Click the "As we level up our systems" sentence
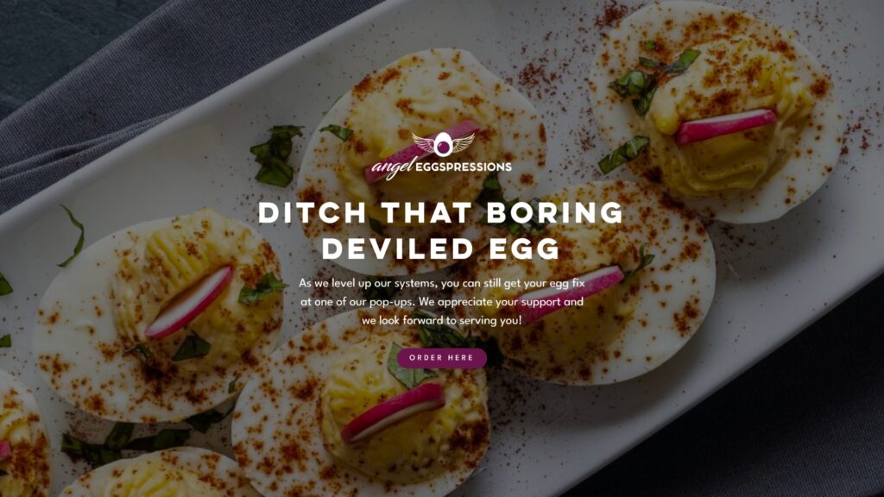 click(x=368, y=283)
